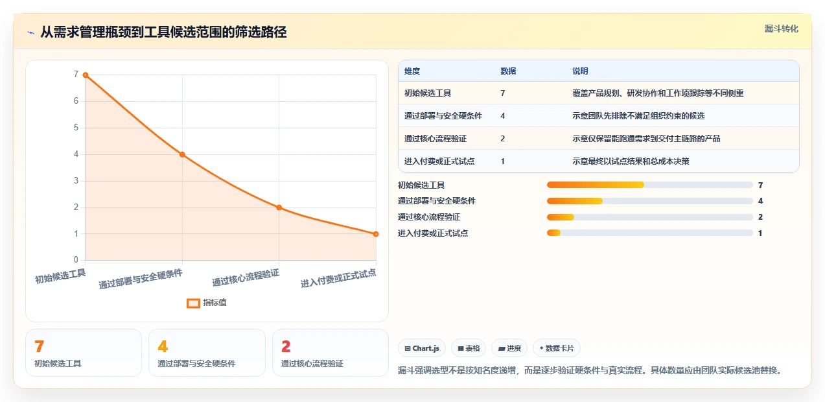Click the chart point for 进入付费或正式试点
The image size is (825, 402).
click(x=376, y=234)
